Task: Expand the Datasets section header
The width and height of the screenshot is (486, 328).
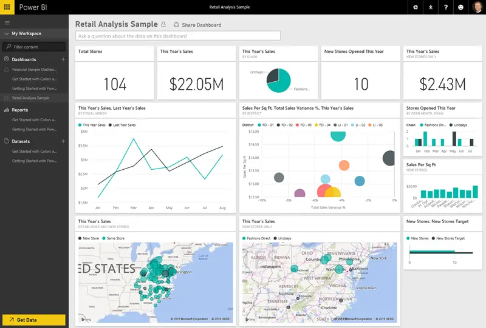Action: point(21,141)
